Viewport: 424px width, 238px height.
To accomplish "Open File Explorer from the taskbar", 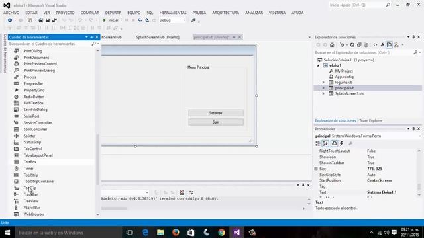I will point(160,232).
